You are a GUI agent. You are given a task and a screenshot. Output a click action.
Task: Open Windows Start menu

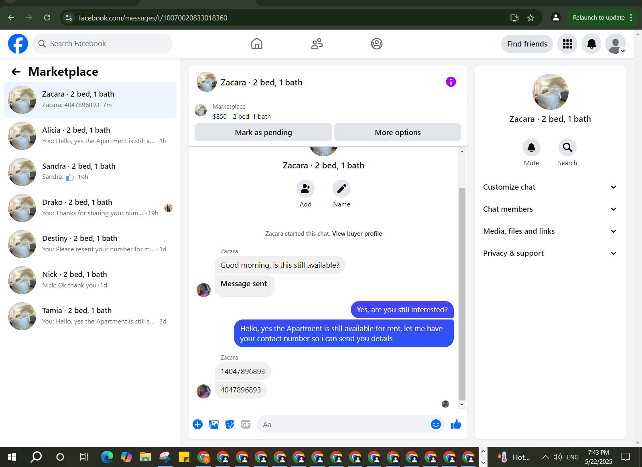tap(12, 457)
